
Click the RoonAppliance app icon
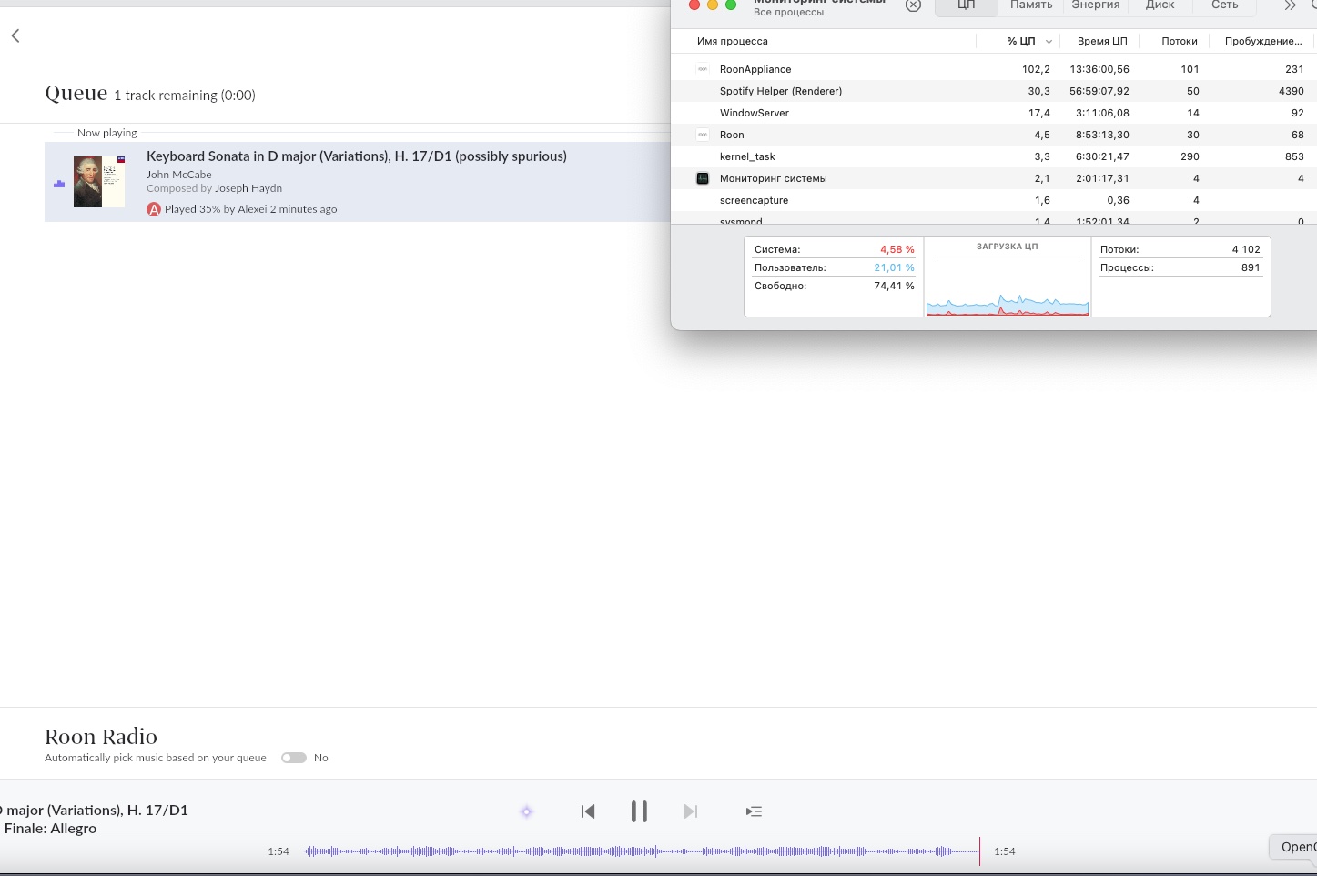[703, 69]
